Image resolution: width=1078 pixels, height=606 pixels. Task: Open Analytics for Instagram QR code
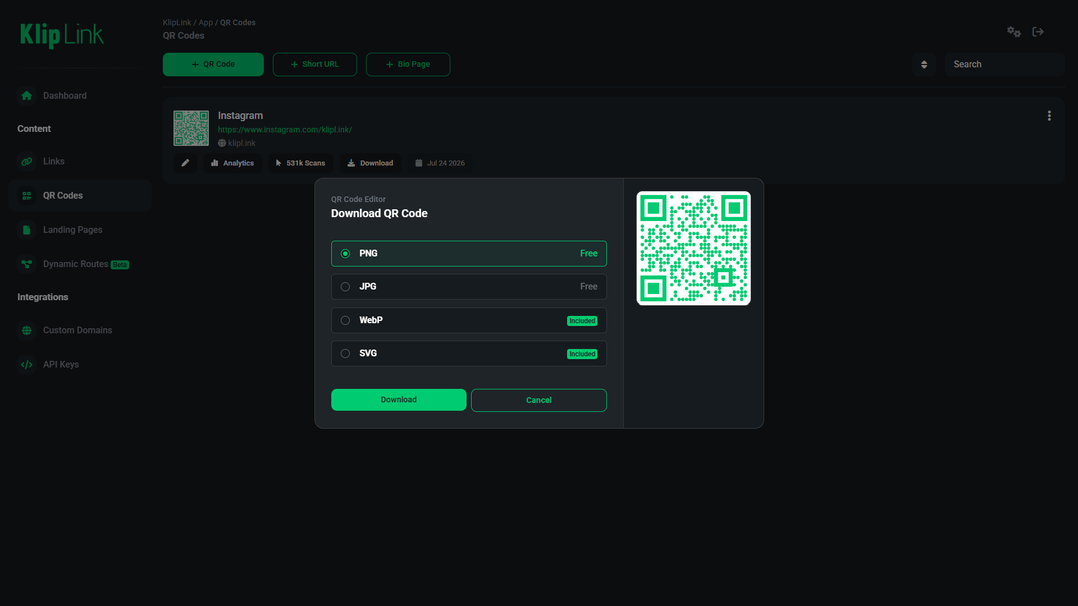click(232, 163)
